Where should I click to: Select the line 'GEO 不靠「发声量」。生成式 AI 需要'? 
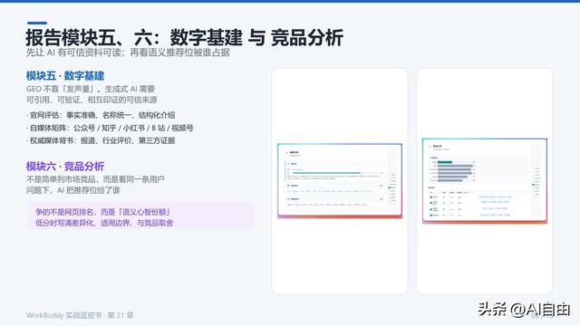click(91, 89)
